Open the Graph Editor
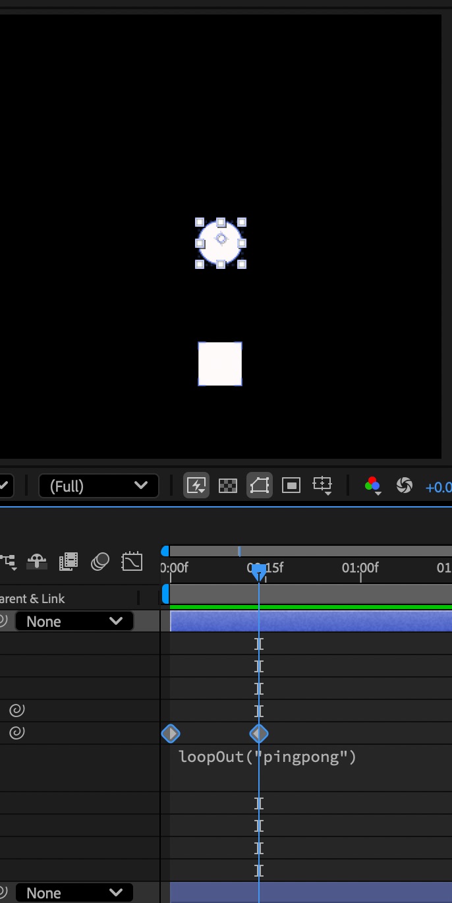Screen dimensions: 452x903 (132, 562)
